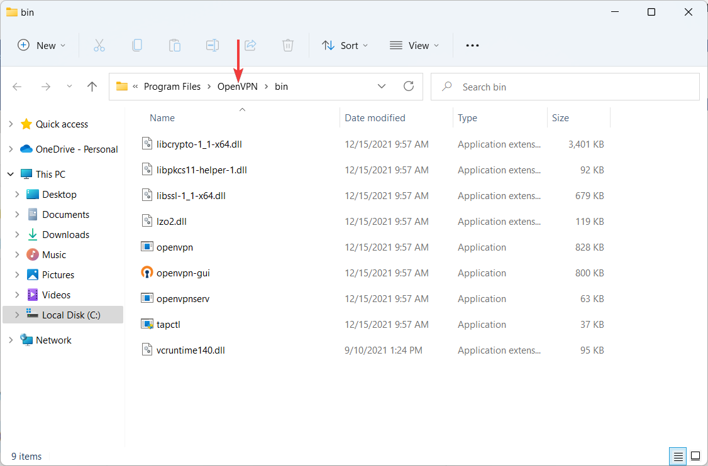Sort files by Date modified column
Image resolution: width=708 pixels, height=466 pixels.
pyautogui.click(x=375, y=118)
